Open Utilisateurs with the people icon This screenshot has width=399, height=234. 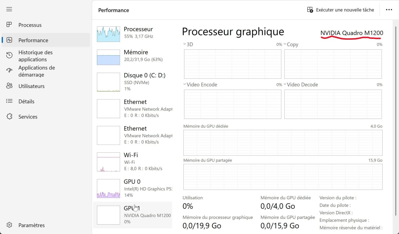coord(9,86)
